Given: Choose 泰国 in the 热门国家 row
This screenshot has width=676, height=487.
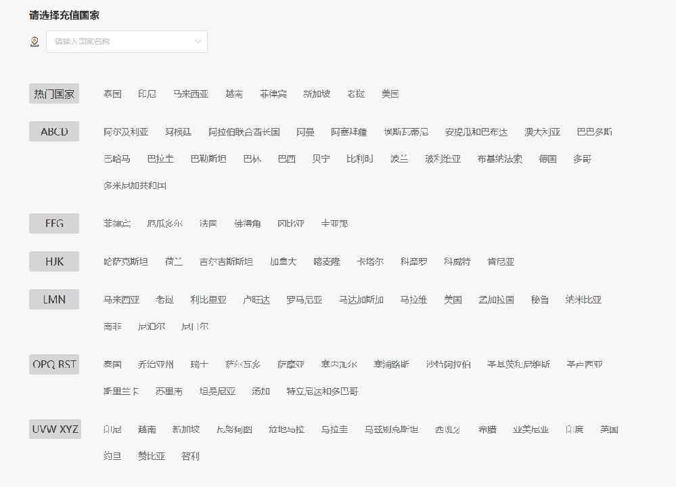Looking at the screenshot, I should coord(112,93).
